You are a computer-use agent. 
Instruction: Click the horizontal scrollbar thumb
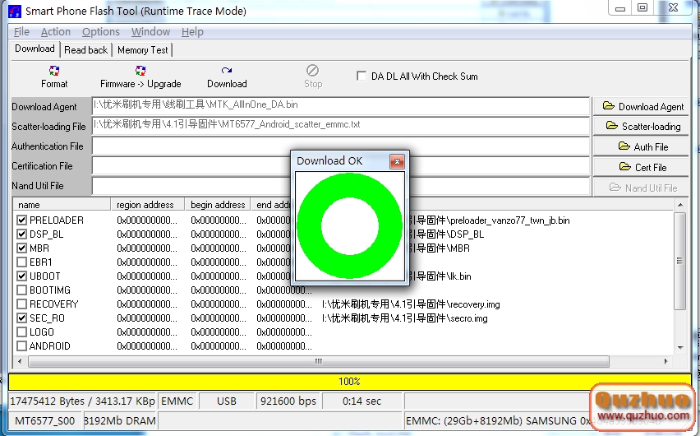(x=318, y=361)
